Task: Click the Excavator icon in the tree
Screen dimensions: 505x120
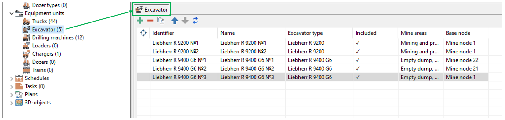Action: pos(26,30)
